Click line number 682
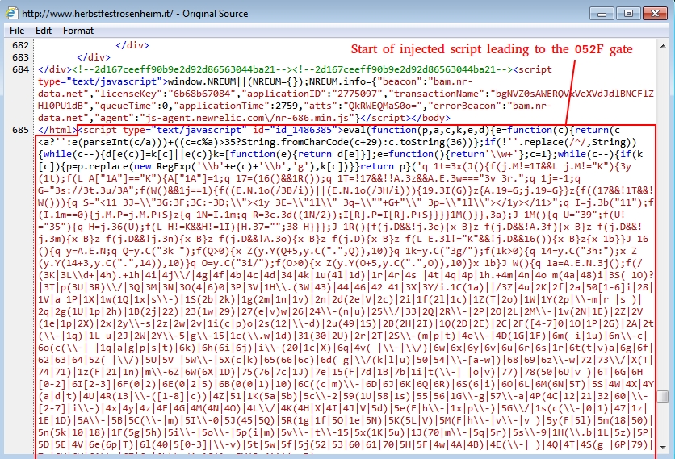The width and height of the screenshot is (675, 459). (x=21, y=45)
